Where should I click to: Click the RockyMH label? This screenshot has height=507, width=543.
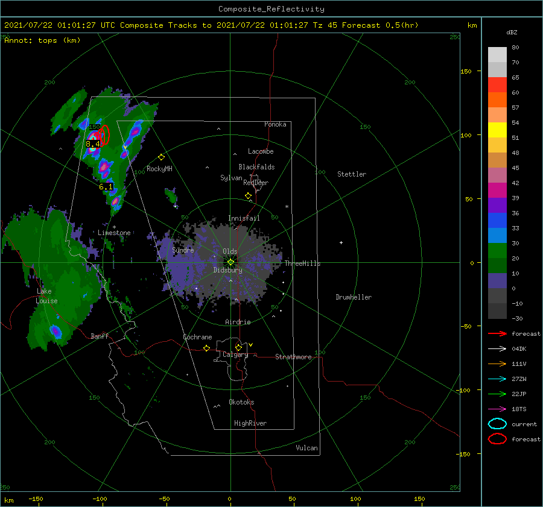point(159,169)
